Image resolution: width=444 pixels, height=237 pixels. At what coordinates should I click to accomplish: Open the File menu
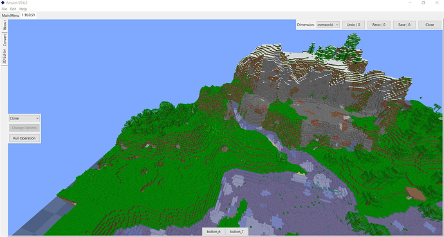click(5, 9)
